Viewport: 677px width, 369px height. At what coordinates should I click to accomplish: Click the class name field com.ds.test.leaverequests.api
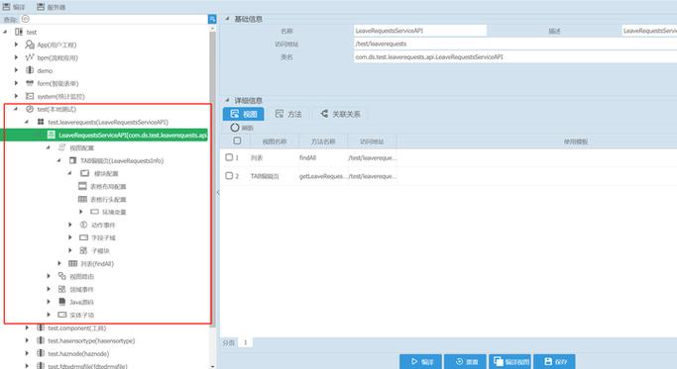click(x=515, y=56)
